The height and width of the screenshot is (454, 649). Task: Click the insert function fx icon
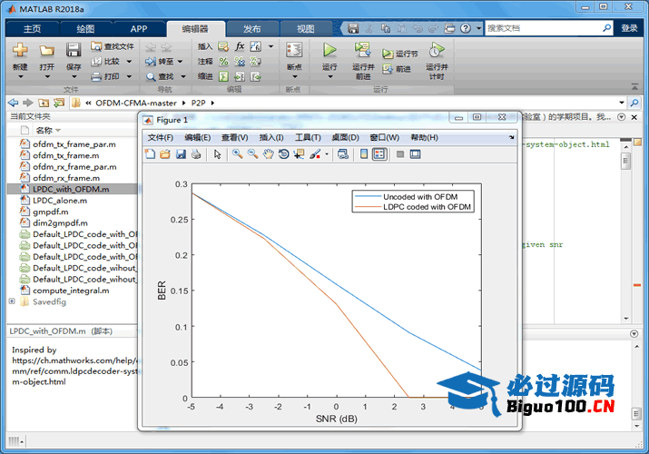tap(240, 46)
